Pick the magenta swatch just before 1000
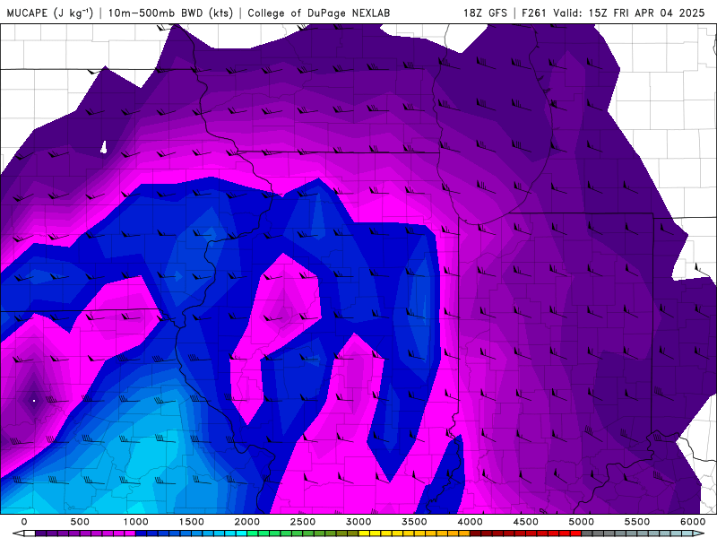Image resolution: width=717 pixels, height=538 pixels. 130,534
